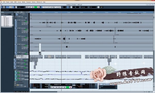This screenshot has height=93, width=155.
Task: Select the Erase tool
Action: [x=48, y=7]
